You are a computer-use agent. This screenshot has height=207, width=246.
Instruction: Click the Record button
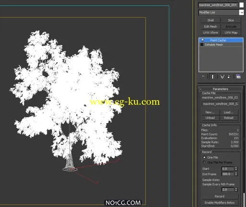[220, 196]
